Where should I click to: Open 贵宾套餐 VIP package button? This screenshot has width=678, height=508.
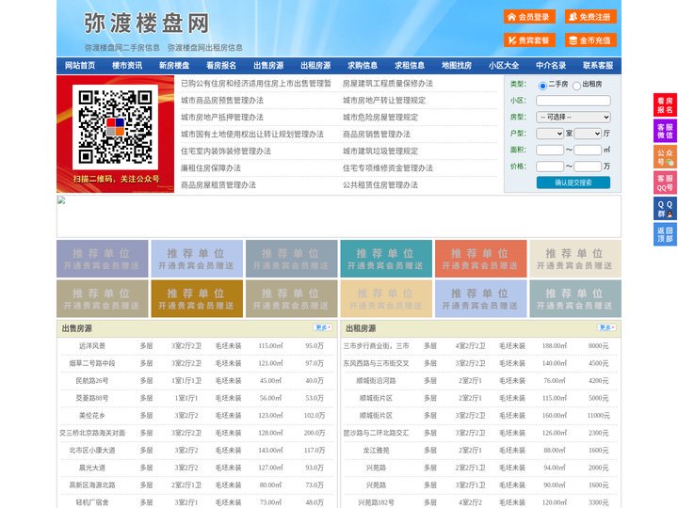point(529,40)
